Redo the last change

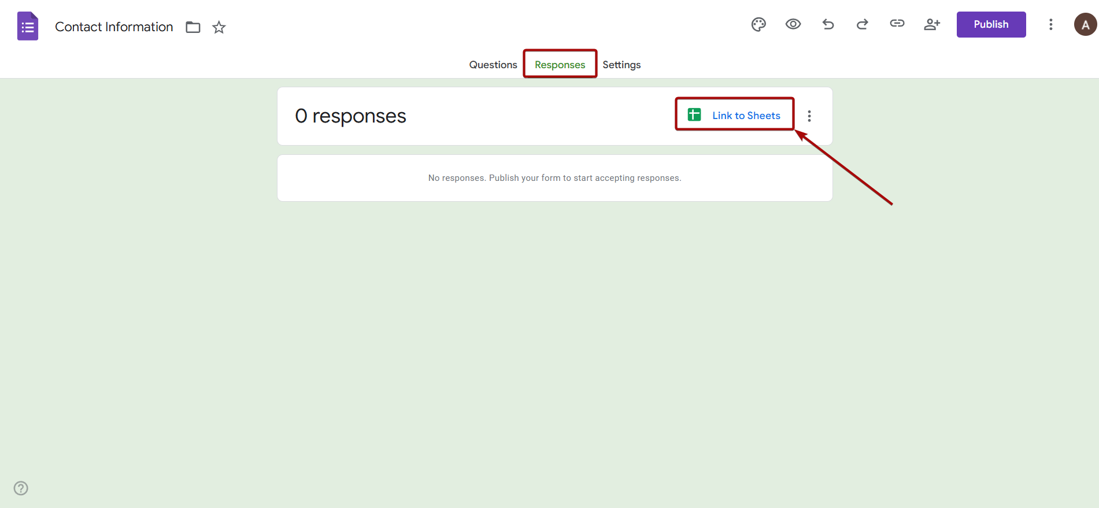pyautogui.click(x=863, y=24)
